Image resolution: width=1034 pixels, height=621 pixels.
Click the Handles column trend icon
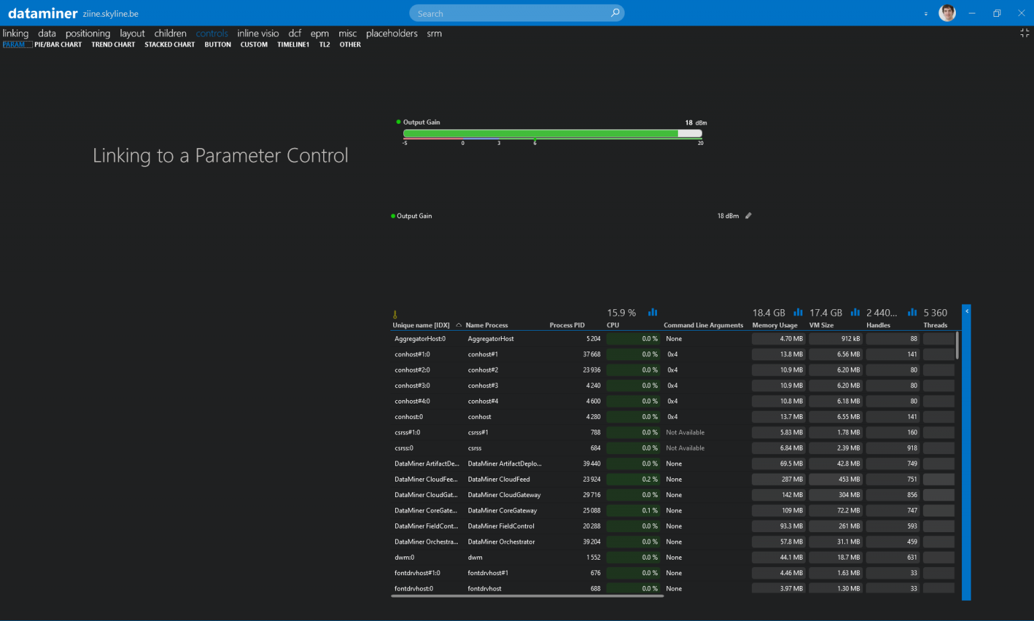click(x=912, y=312)
